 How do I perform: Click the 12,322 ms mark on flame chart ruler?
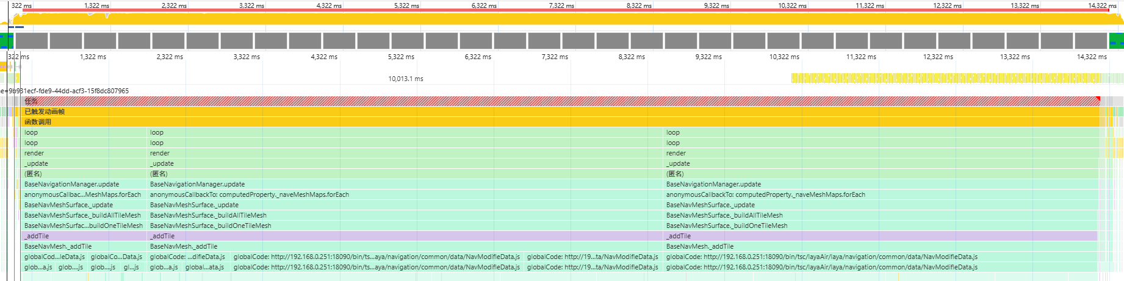(x=937, y=57)
